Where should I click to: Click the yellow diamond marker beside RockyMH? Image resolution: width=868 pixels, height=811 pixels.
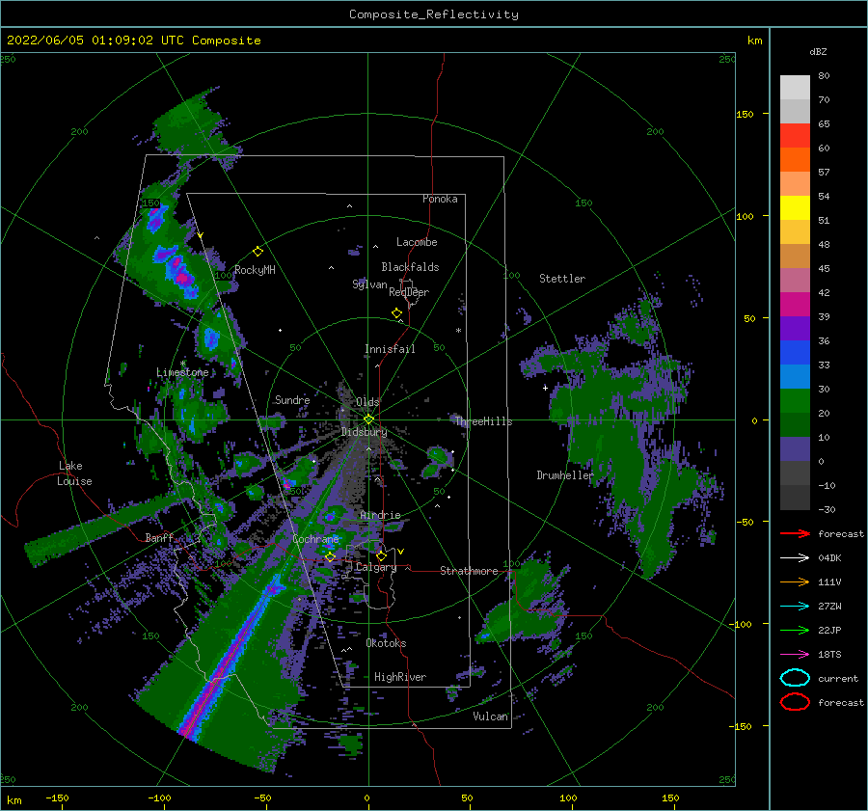[x=258, y=252]
